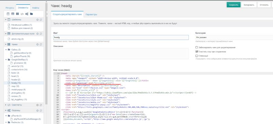Open the articleTpl (13) chunk
The image size is (273, 124).
point(17,66)
